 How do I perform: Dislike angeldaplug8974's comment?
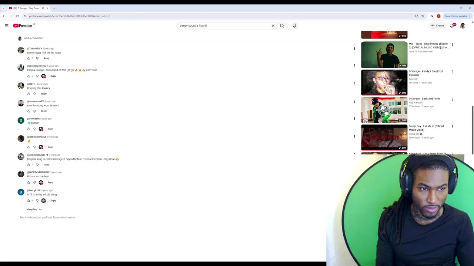click(37, 165)
